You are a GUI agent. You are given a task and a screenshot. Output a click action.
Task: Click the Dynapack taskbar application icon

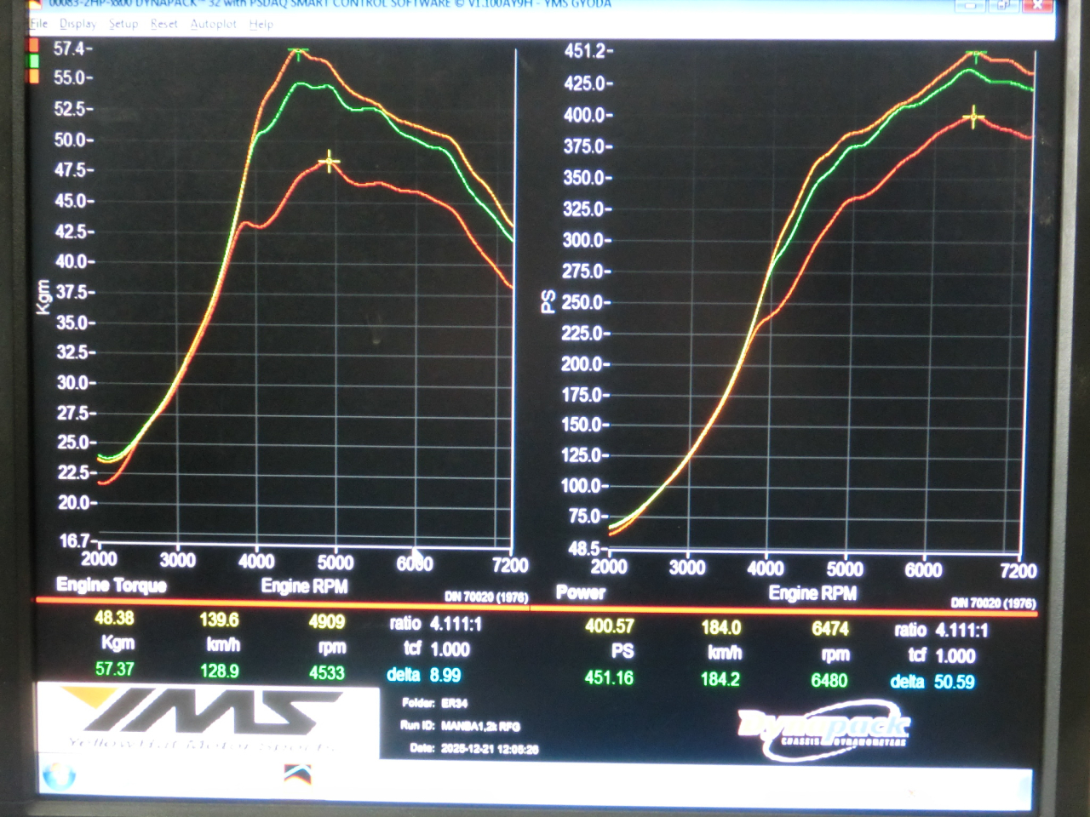pyautogui.click(x=297, y=774)
